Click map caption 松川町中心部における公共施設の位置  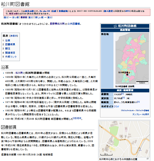(x=118, y=159)
